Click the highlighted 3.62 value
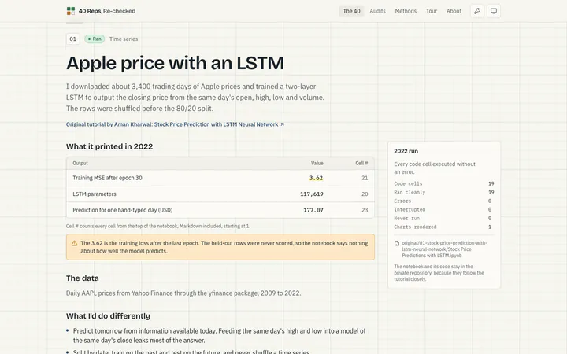 click(316, 178)
